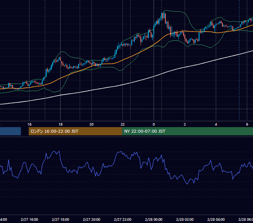Click hour label 22 on price chart axis
Image resolution: width=253 pixels, height=223 pixels.
point(123,125)
